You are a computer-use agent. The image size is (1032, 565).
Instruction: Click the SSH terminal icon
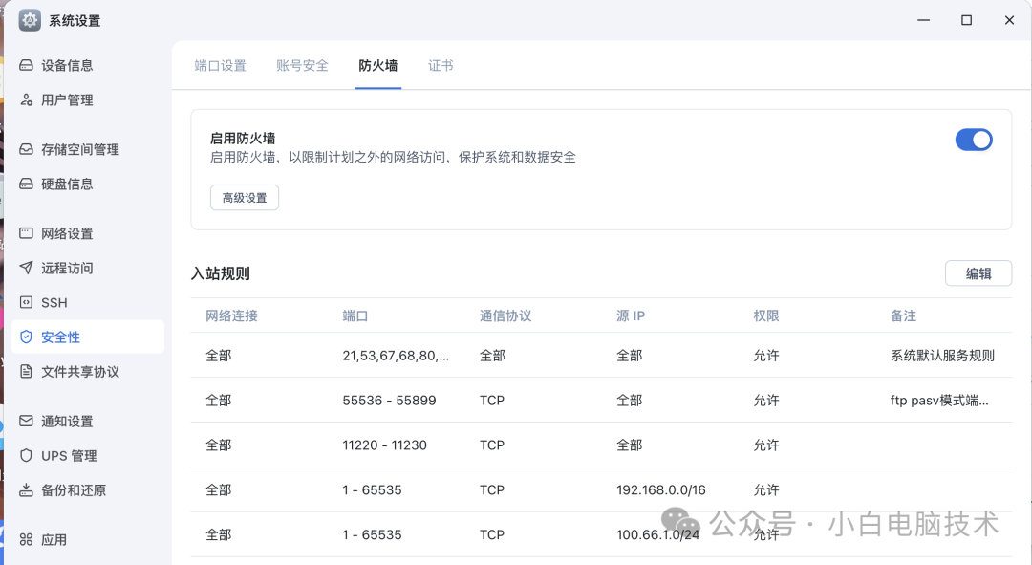point(27,302)
